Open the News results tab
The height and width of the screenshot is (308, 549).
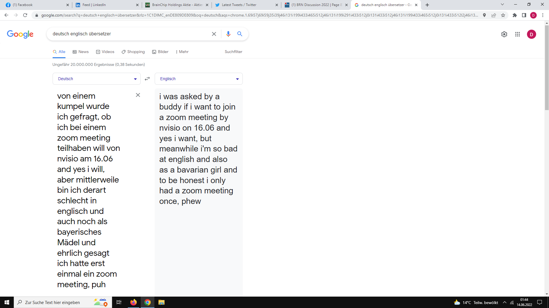[x=81, y=52]
